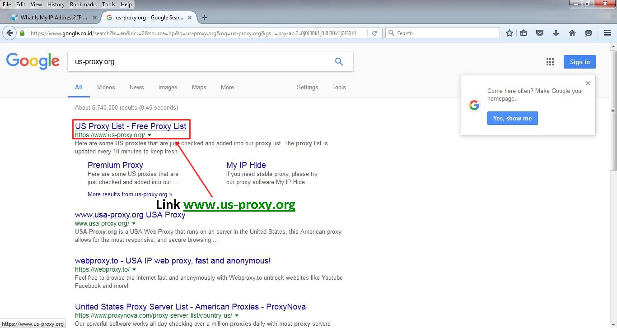Expand dropdown arrow beside www.usa-proxy.org URL

click(x=134, y=224)
